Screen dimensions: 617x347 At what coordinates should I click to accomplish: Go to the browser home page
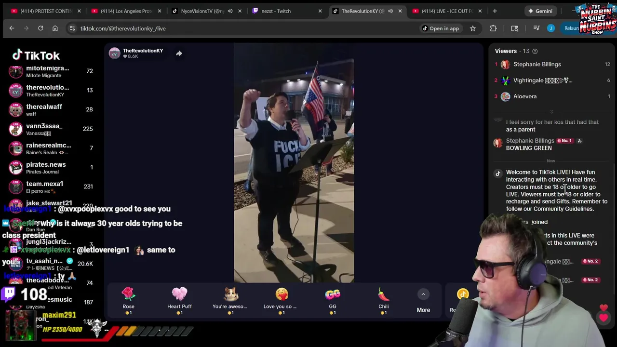coord(55,28)
